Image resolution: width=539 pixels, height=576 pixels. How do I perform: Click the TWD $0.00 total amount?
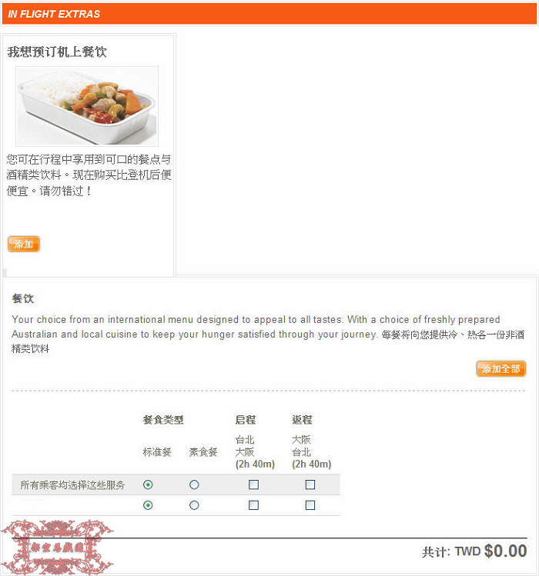[490, 551]
